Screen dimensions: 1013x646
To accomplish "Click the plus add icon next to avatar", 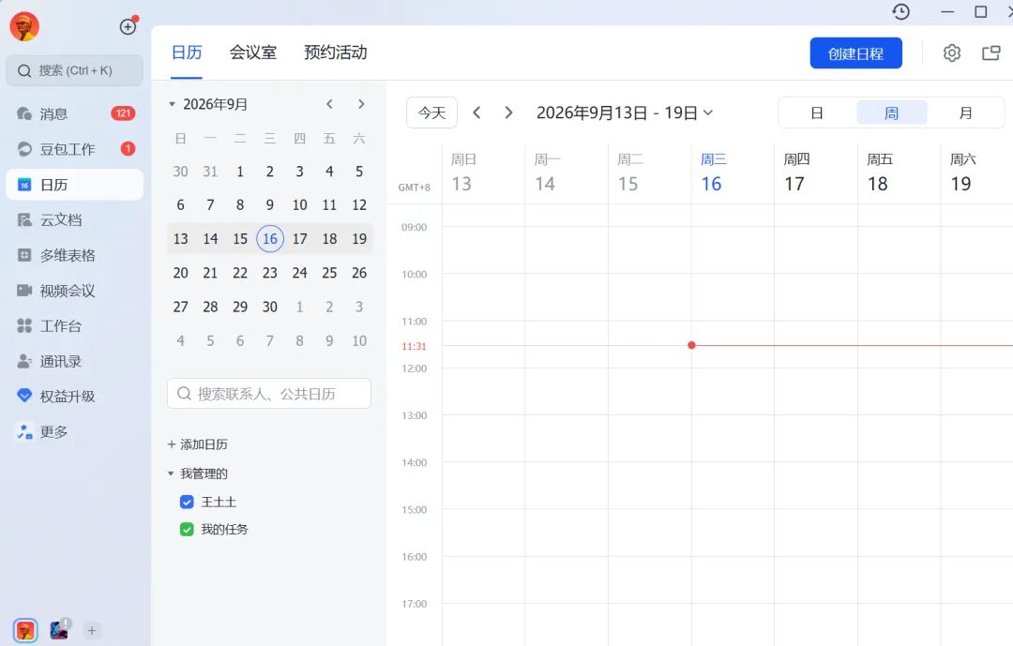I will (x=128, y=26).
